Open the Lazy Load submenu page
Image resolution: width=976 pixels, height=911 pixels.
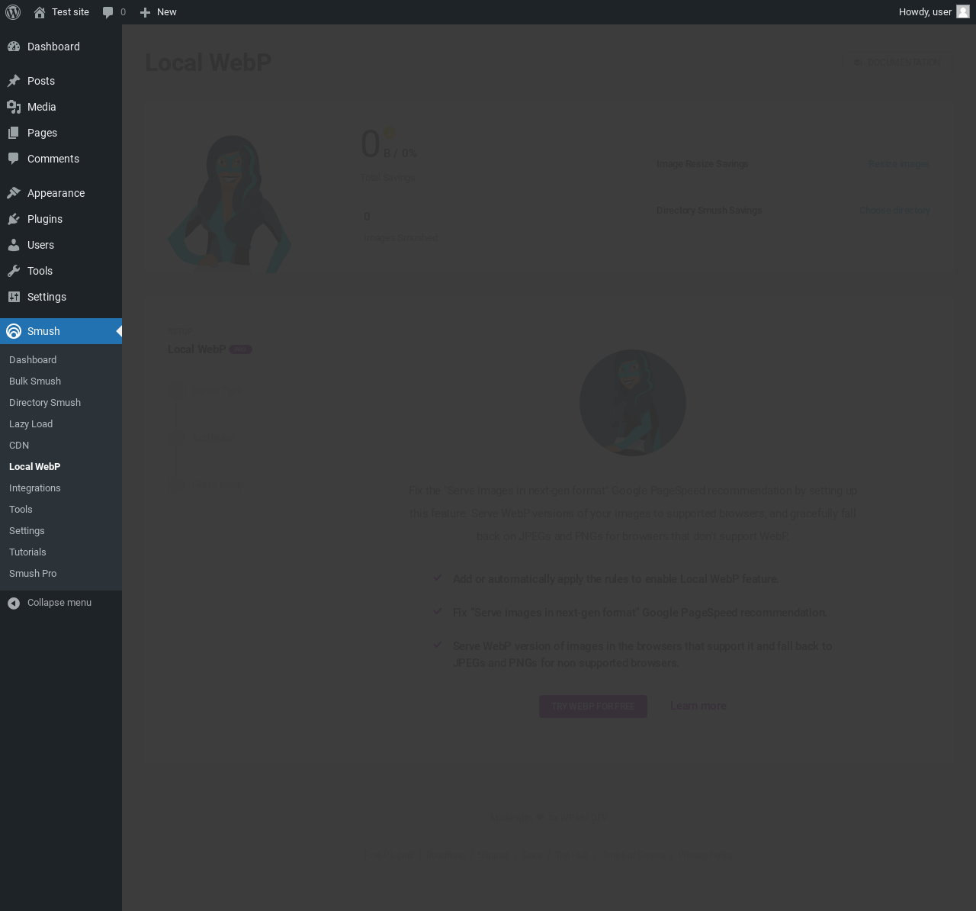(31, 424)
